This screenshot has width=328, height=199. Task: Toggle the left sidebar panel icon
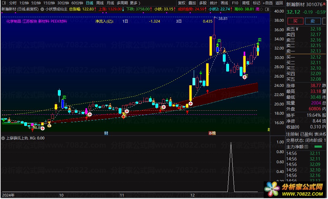click(4, 3)
